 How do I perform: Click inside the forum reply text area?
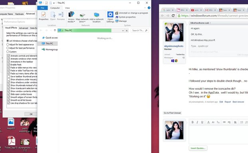click(218, 134)
